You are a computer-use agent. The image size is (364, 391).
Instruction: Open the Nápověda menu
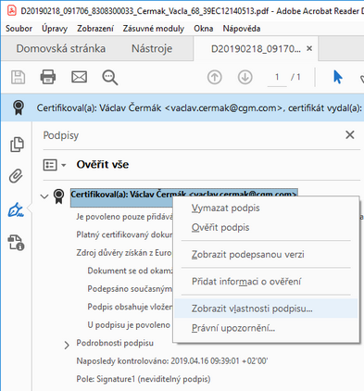point(242,29)
